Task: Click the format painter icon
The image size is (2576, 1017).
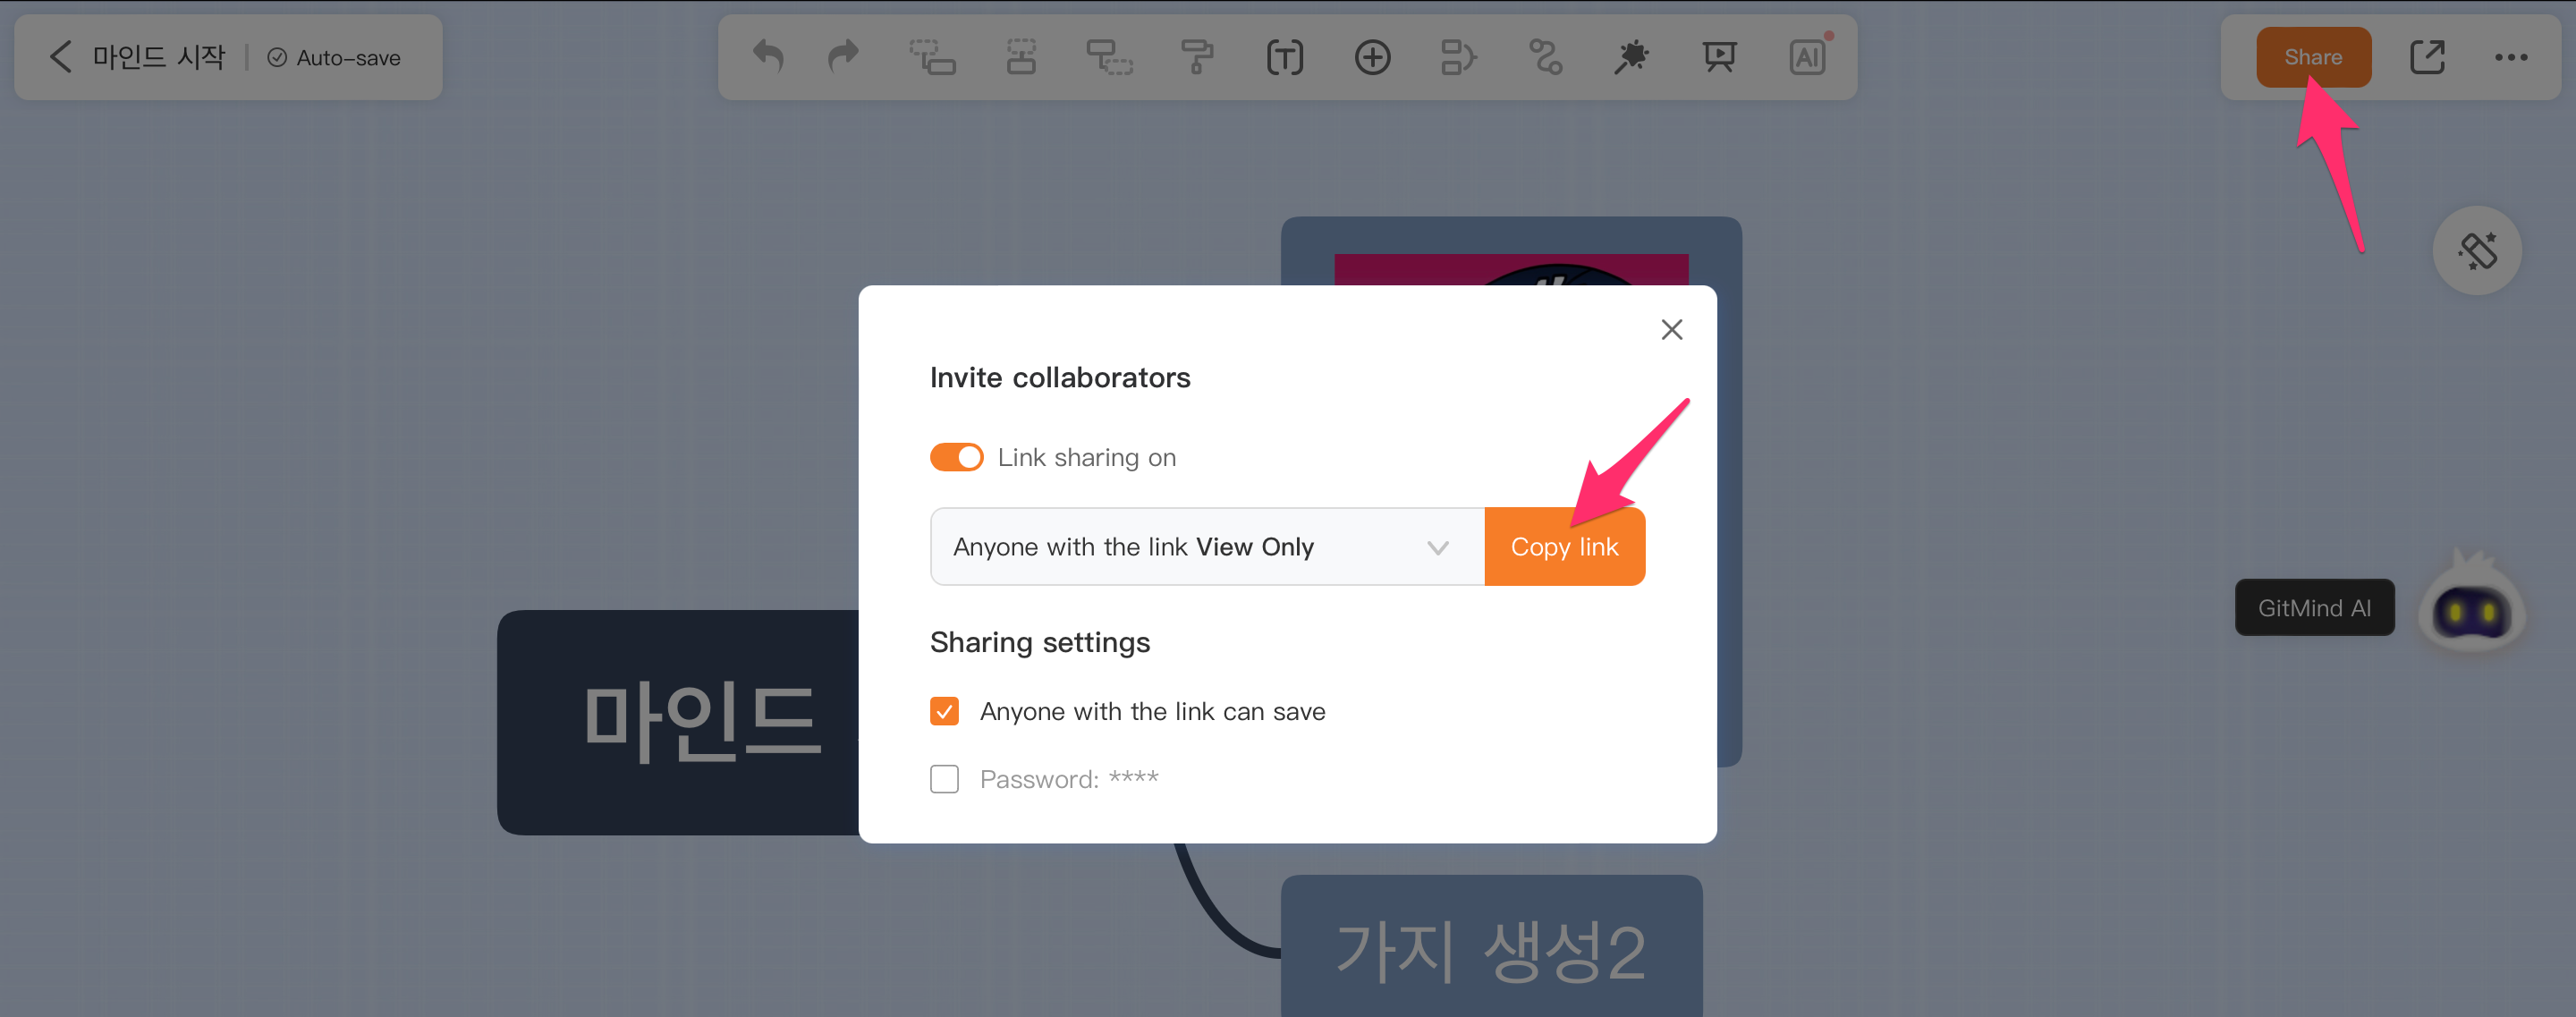Action: tap(1196, 57)
